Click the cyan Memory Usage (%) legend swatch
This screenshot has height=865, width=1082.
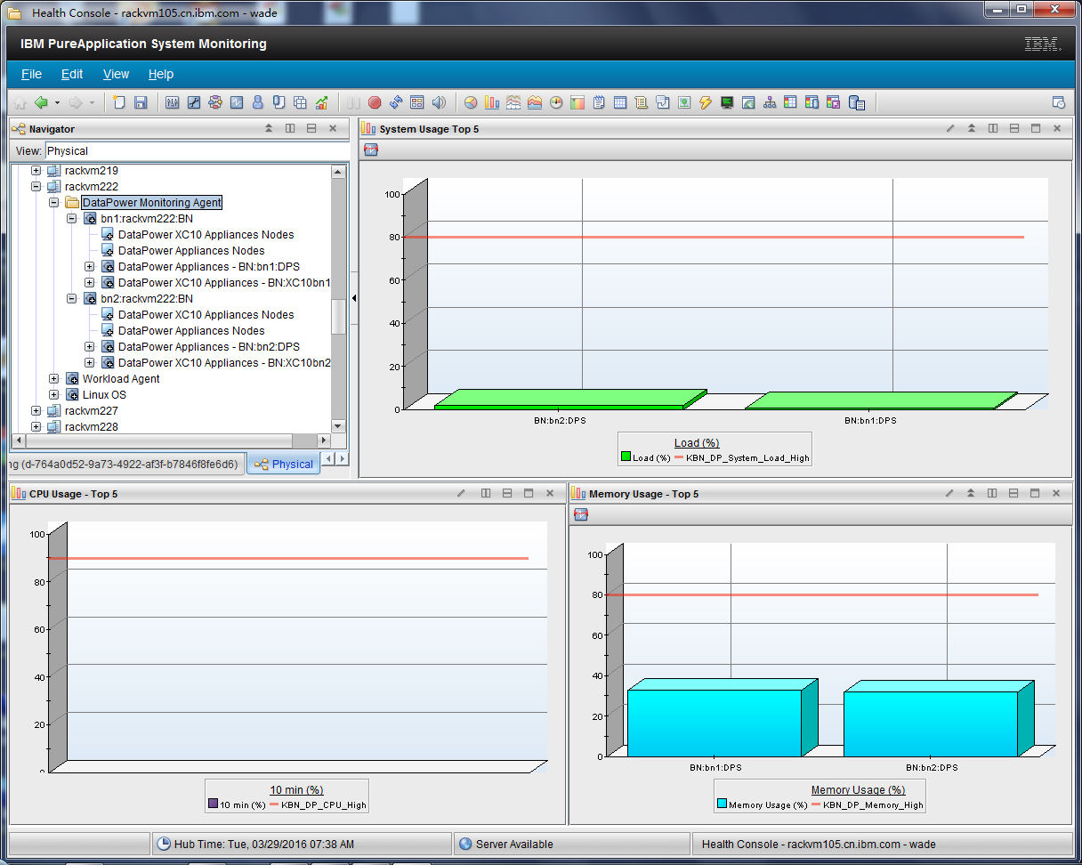[722, 804]
